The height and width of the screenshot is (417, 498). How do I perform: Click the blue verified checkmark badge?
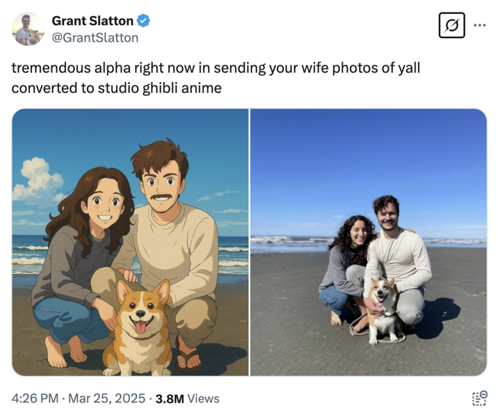(x=144, y=21)
